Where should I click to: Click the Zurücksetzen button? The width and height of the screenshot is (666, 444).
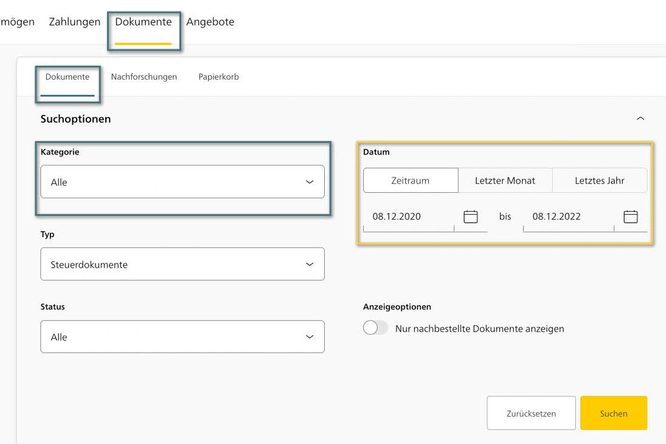click(532, 413)
